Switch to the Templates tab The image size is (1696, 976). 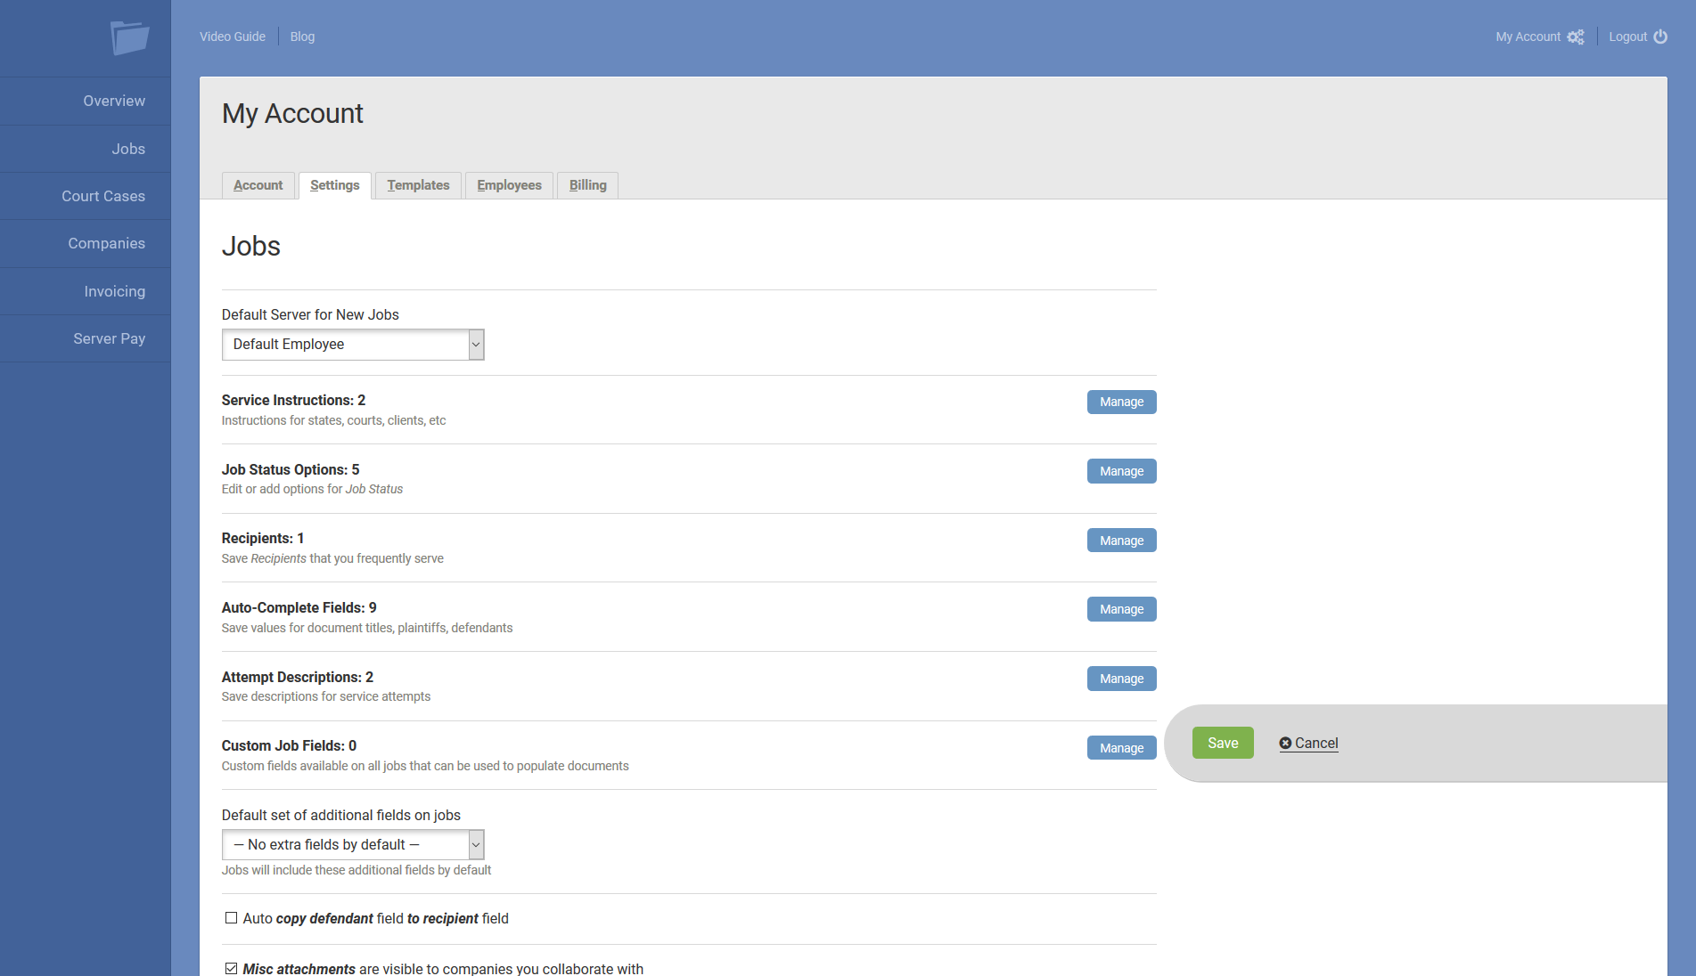click(418, 185)
